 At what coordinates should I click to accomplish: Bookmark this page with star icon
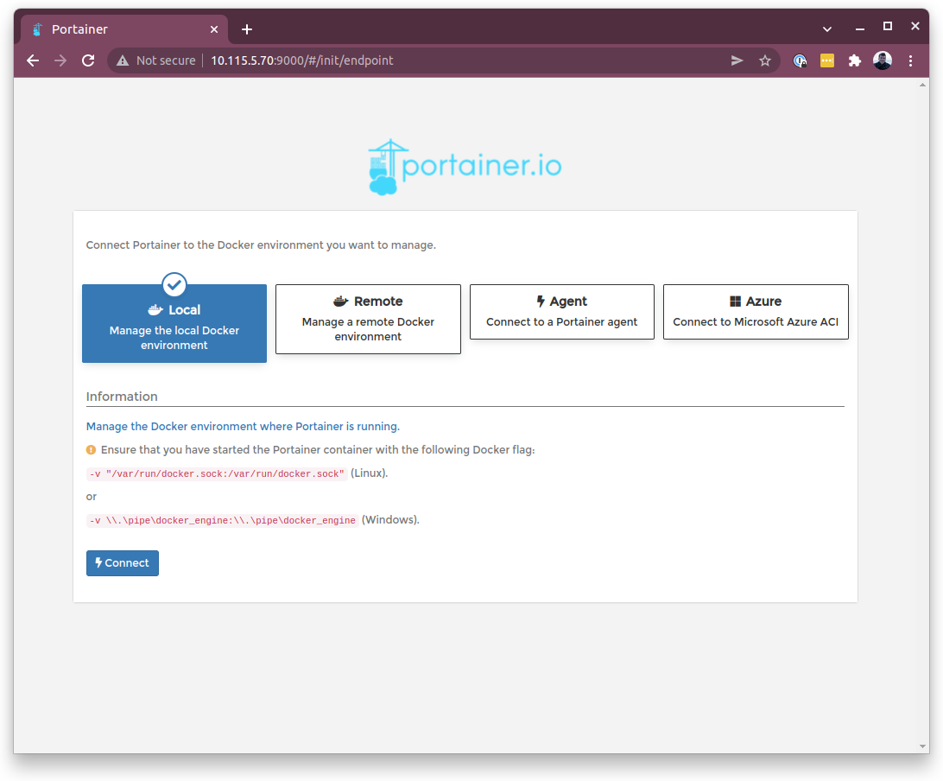click(764, 60)
